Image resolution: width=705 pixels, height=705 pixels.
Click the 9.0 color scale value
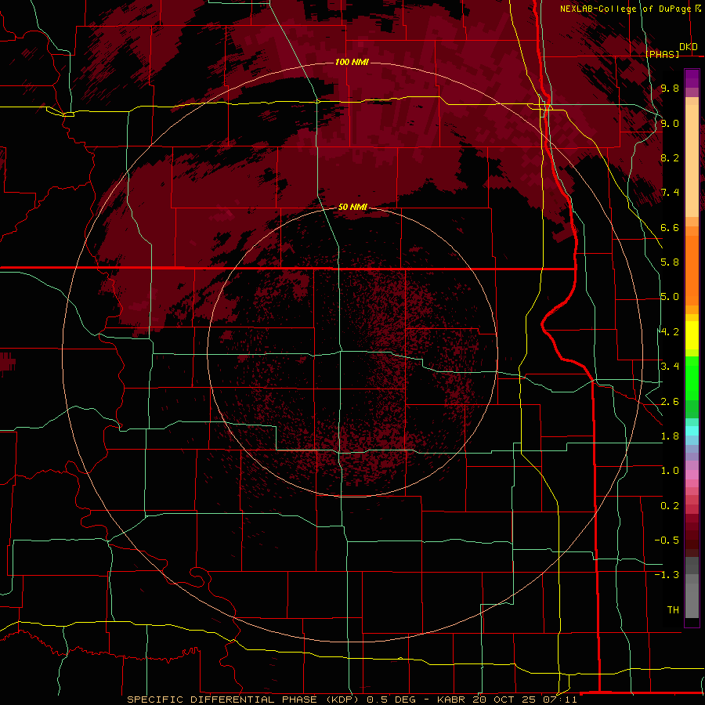coord(670,123)
